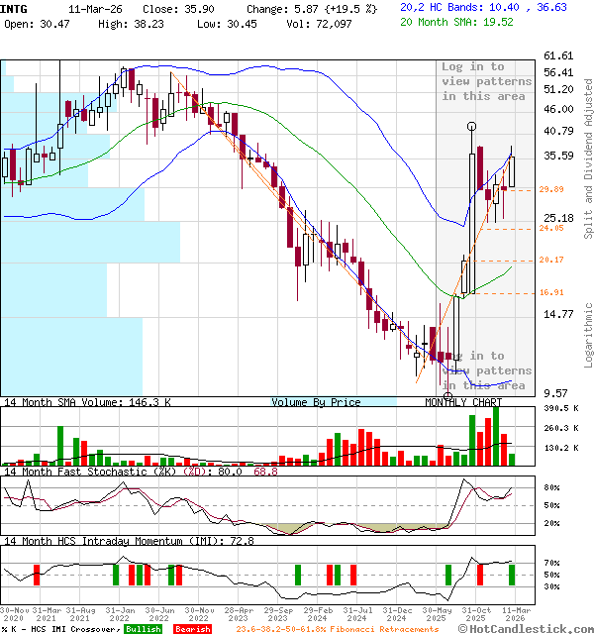Click the INTG ticker symbol
This screenshot has height=634, width=594.
16,7
